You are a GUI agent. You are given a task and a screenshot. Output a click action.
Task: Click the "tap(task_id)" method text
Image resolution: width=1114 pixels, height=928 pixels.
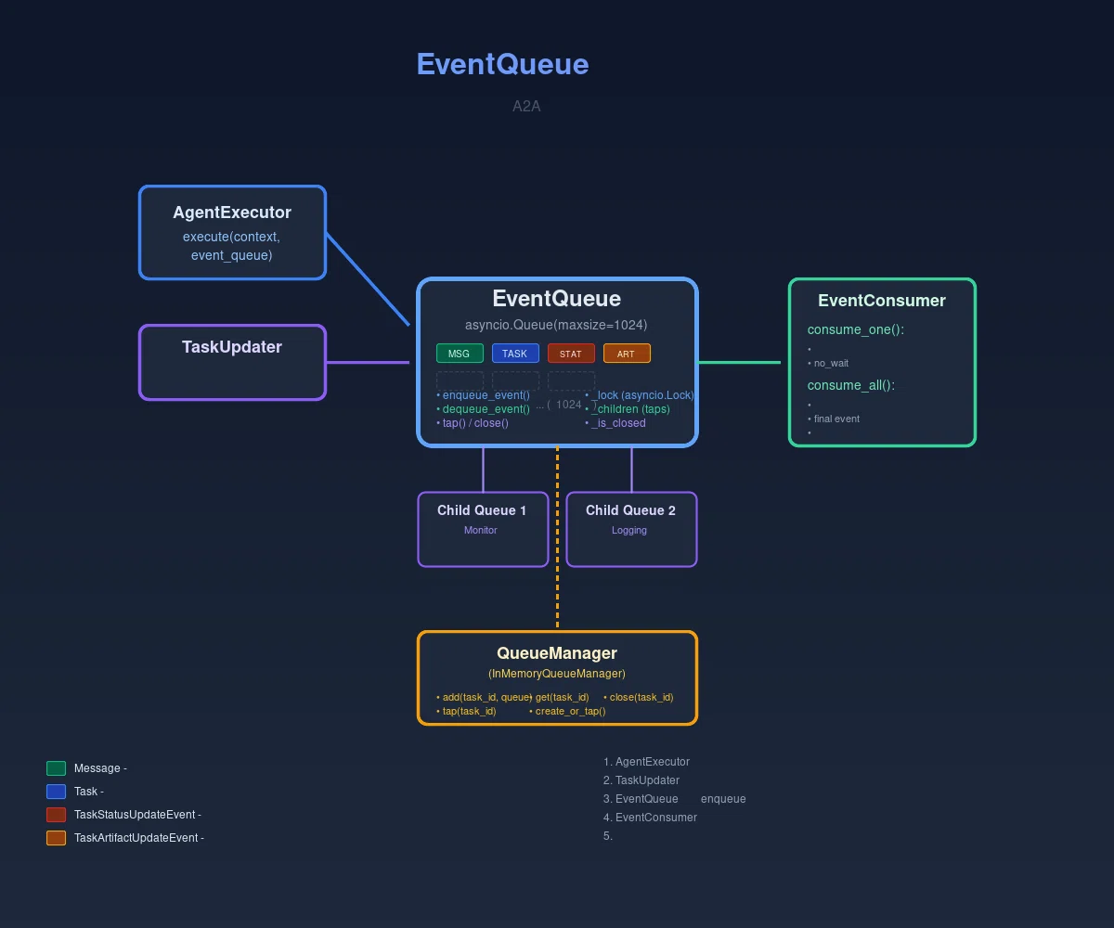pyautogui.click(x=466, y=711)
